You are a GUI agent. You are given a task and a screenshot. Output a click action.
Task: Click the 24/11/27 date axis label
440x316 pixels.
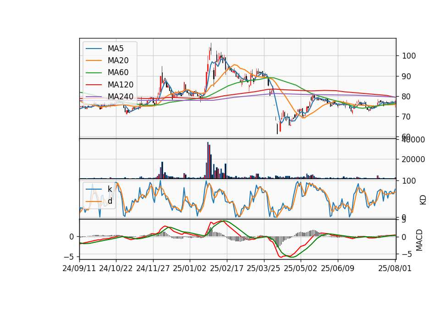[153, 268]
